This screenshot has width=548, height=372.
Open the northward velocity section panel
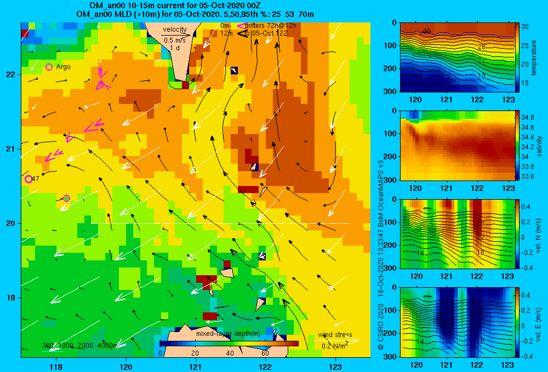[x=457, y=234]
